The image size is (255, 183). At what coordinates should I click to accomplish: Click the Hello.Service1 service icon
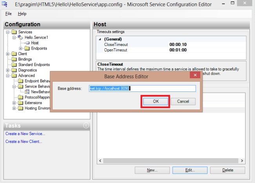[x=20, y=37]
